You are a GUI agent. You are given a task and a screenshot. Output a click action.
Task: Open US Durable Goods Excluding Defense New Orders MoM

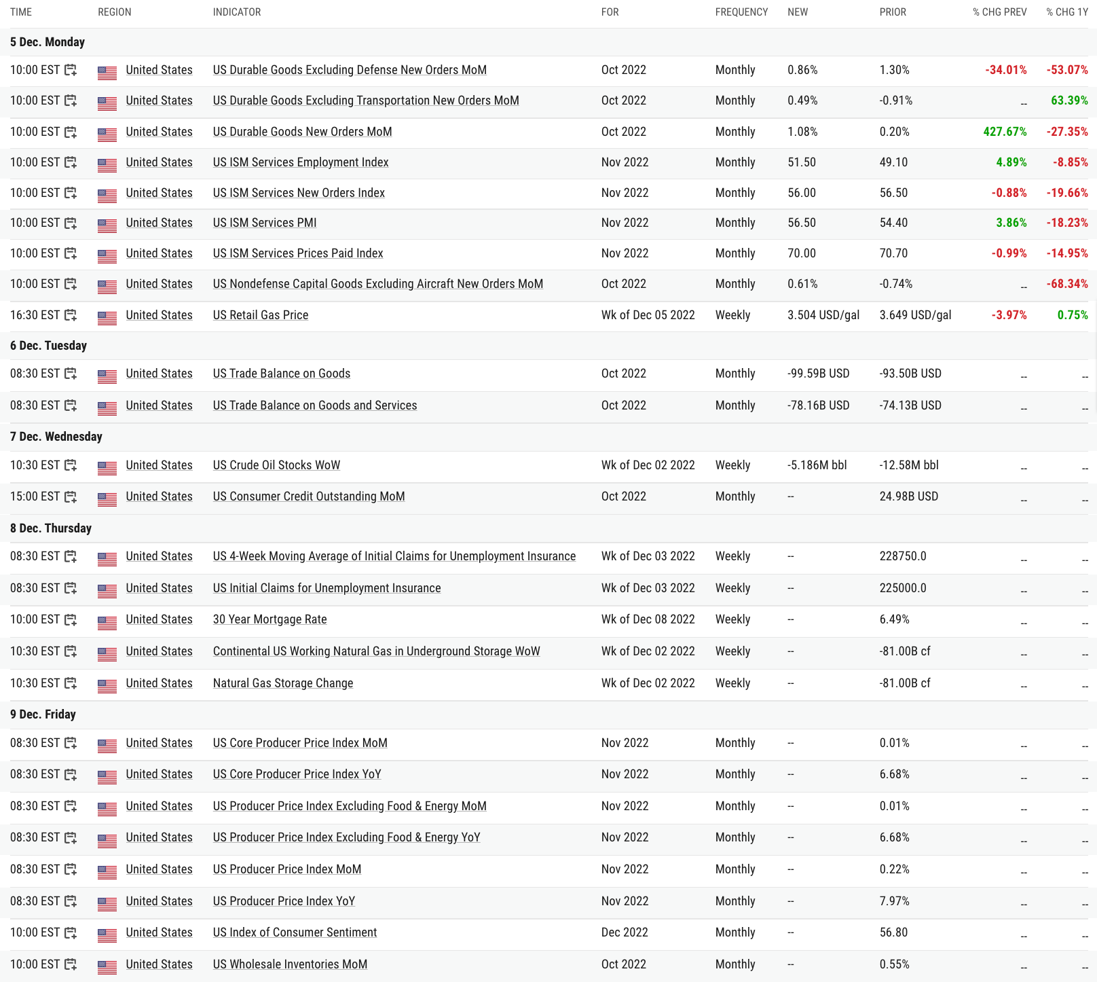point(350,70)
